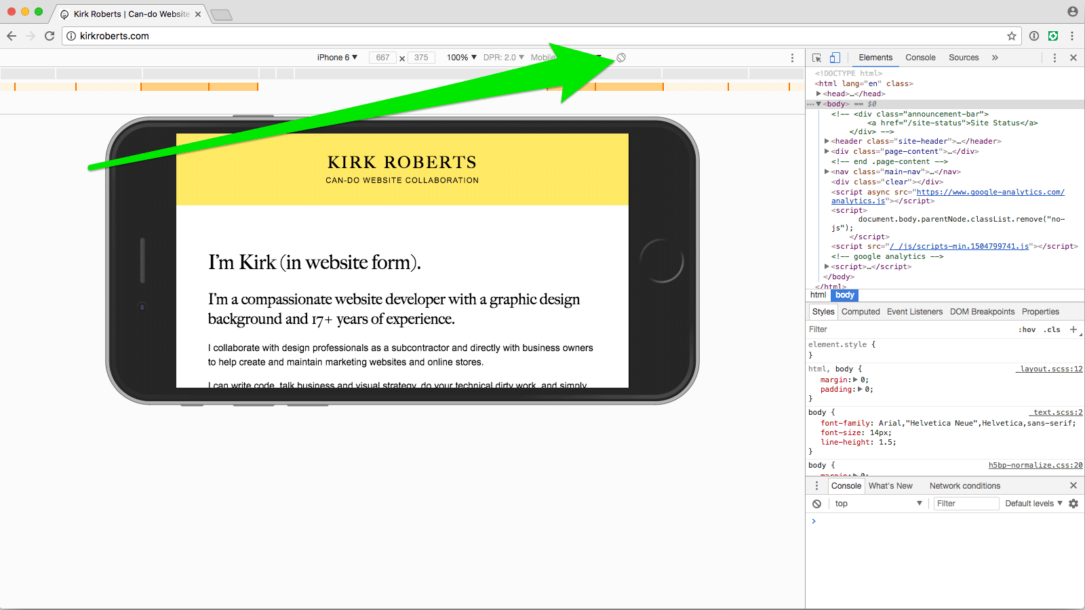Open the DOM Breakpoints tab
Viewport: 1085px width, 610px height.
pyautogui.click(x=982, y=312)
